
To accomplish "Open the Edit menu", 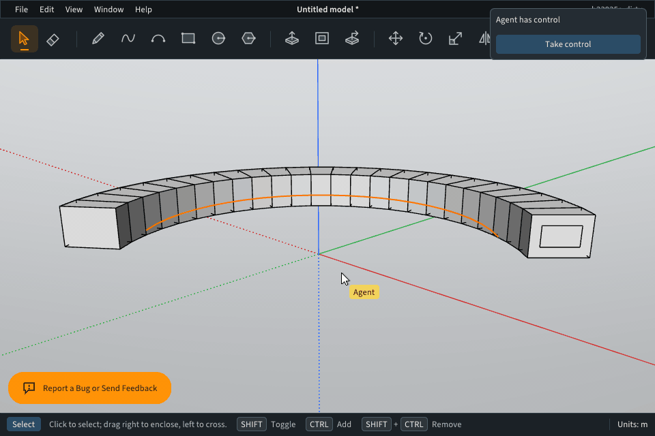I will 47,9.
